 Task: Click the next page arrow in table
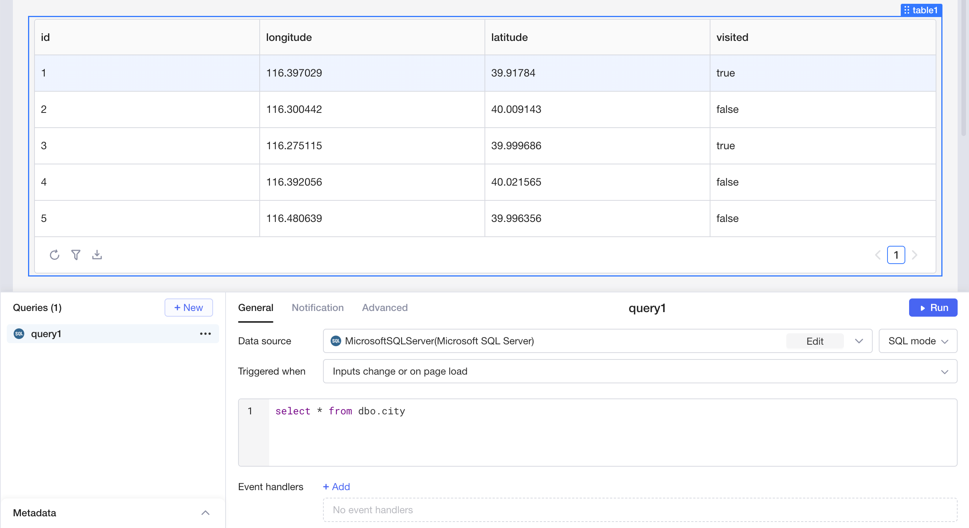[914, 255]
